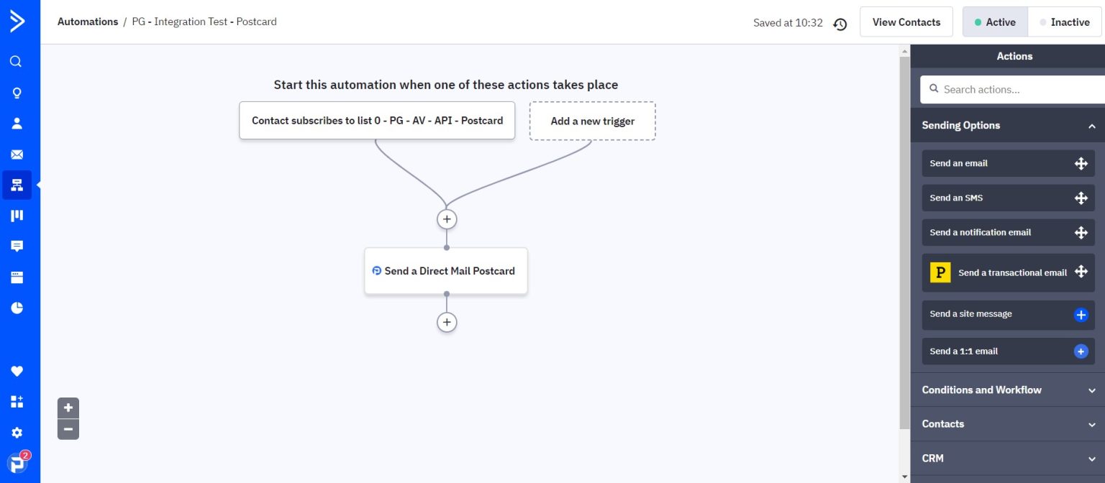Screen dimensions: 1105x483
Task: Click the View Contacts button
Action: click(906, 22)
